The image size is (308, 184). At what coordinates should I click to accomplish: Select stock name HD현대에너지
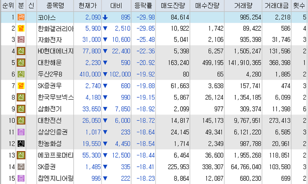[x=55, y=51]
